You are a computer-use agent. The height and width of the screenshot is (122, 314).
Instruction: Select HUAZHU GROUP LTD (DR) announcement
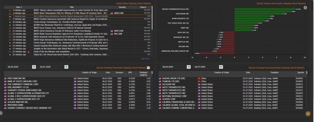tap(232, 79)
